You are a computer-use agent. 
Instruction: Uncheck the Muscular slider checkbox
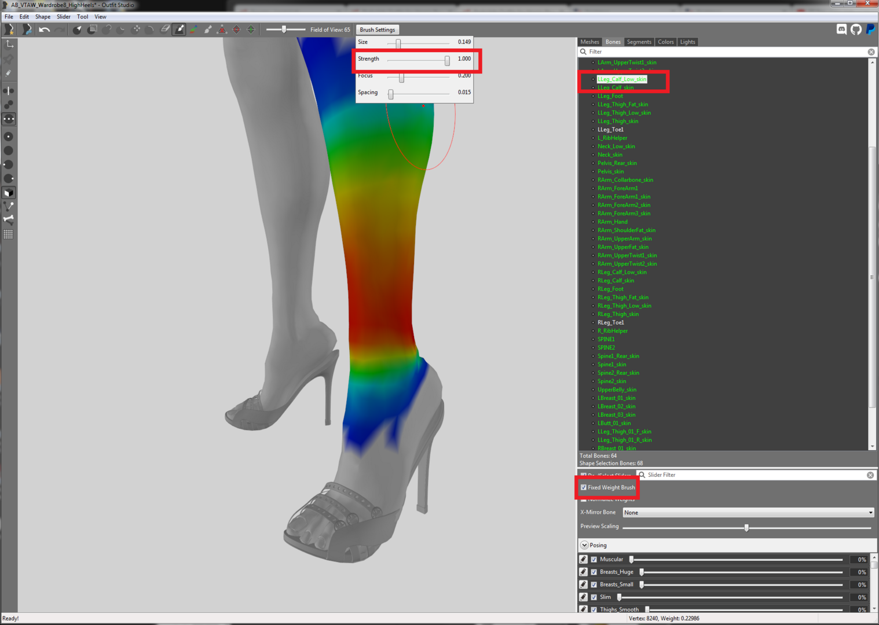click(x=594, y=560)
